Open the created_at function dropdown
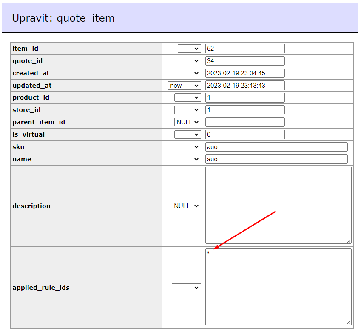This screenshot has width=358, height=329. [185, 73]
